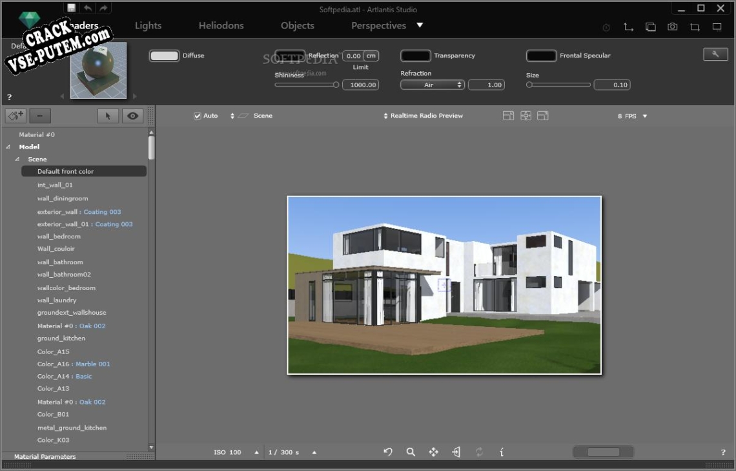The image size is (736, 471).
Task: Activate the arrow selection tool in list panel
Action: pos(108,116)
